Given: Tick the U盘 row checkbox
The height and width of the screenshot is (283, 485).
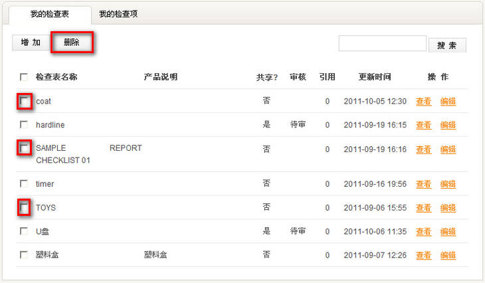Looking at the screenshot, I should click(x=24, y=231).
